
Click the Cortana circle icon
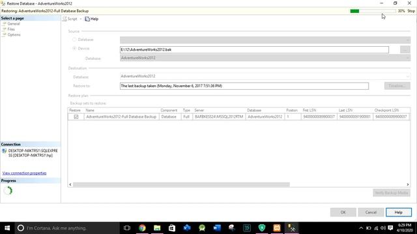coord(20,228)
